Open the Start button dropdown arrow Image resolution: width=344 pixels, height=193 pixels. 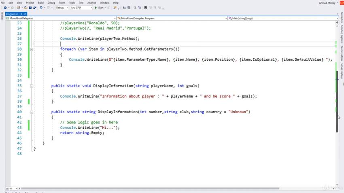tap(105, 8)
